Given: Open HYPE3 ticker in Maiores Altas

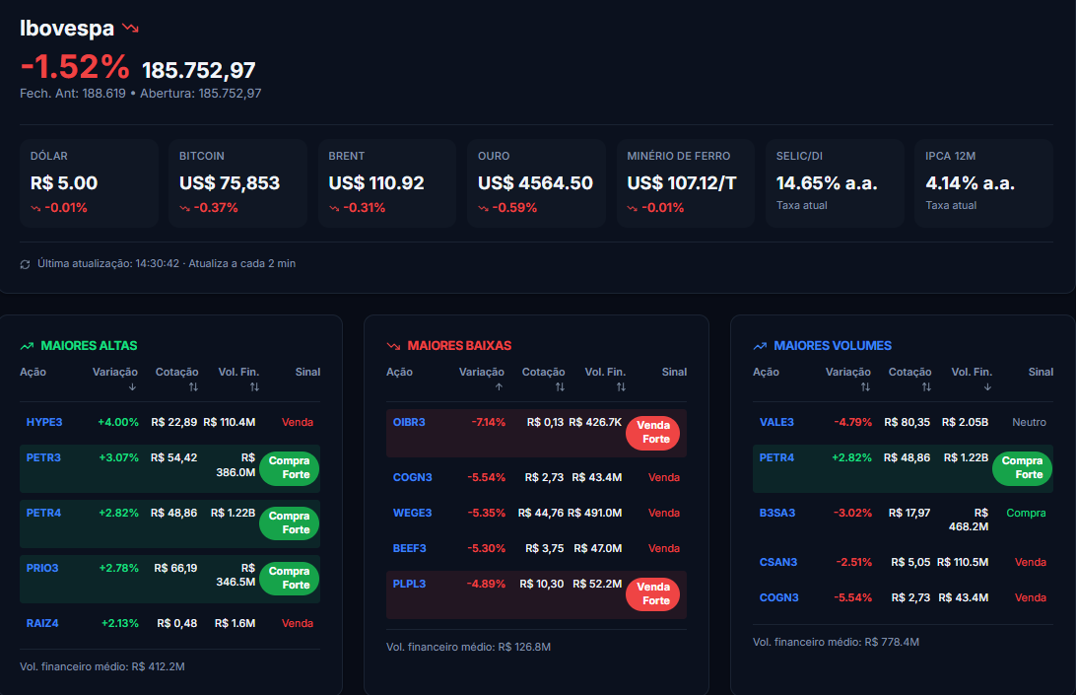Looking at the screenshot, I should click(44, 422).
